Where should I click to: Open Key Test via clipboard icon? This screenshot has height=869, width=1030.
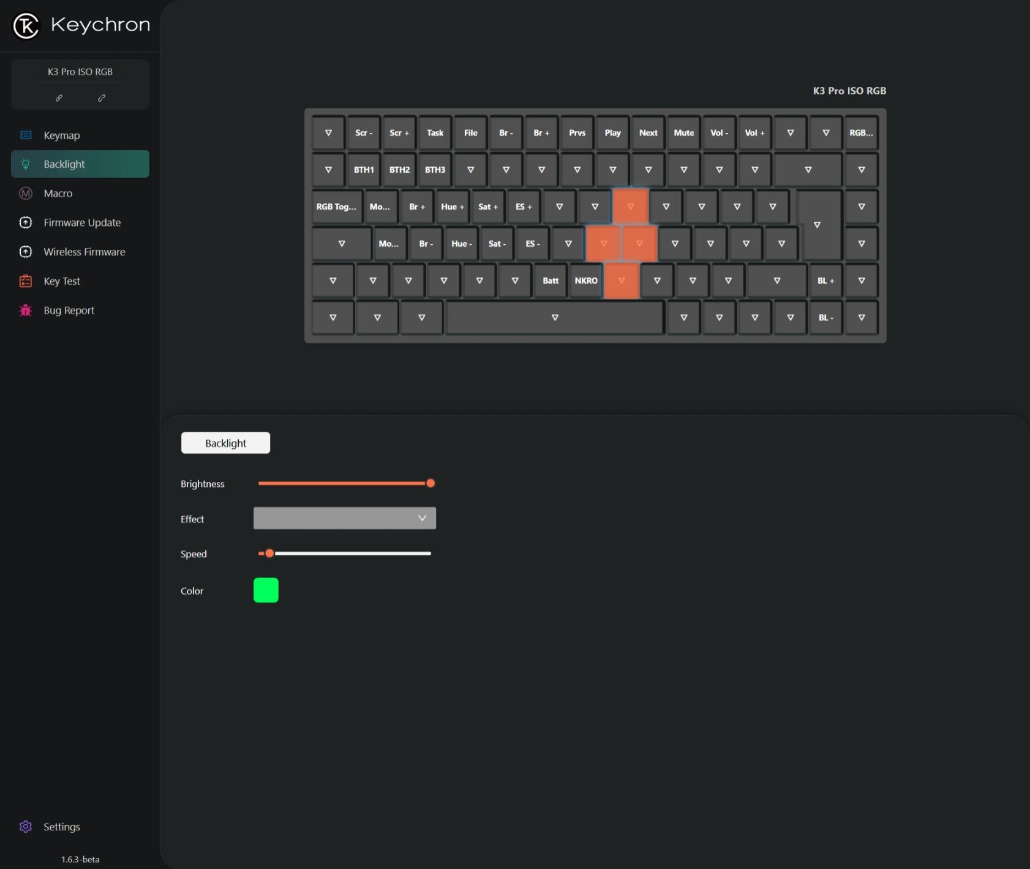click(26, 281)
